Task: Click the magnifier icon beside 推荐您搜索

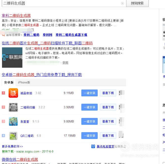Action: [x=4, y=35]
